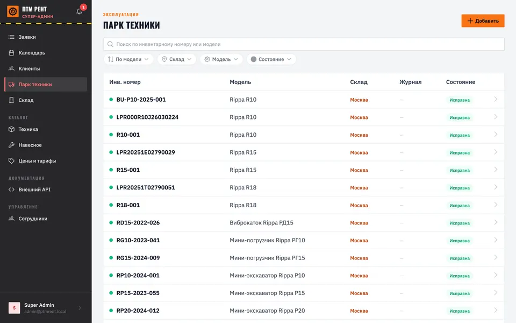
Task: Click the Инв. номер column header
Action: coord(125,82)
